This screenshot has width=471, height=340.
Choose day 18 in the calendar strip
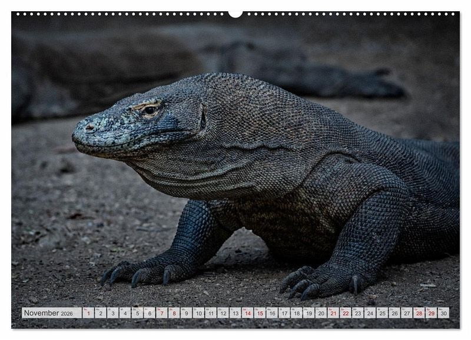coord(296,313)
